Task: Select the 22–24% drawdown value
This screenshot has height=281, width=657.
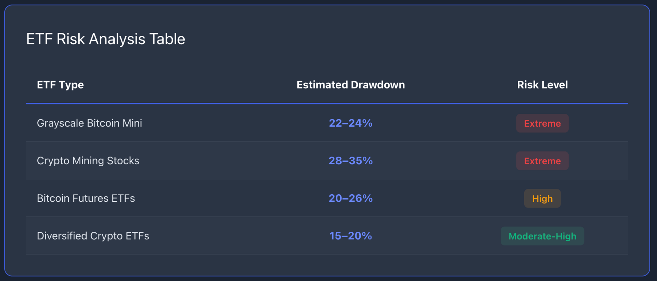Action: 350,123
